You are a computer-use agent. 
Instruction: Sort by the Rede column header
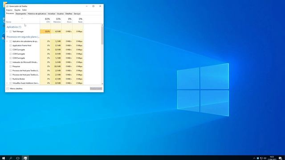pos(78,20)
